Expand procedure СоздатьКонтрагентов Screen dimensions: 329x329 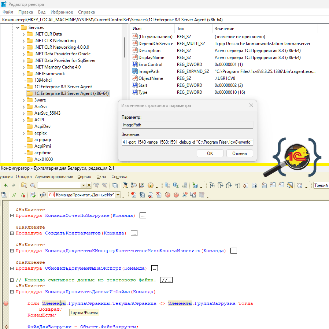(x=12, y=233)
